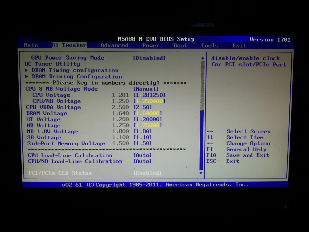Click the current NB 1.8V reading 1.800

pyautogui.click(x=121, y=131)
